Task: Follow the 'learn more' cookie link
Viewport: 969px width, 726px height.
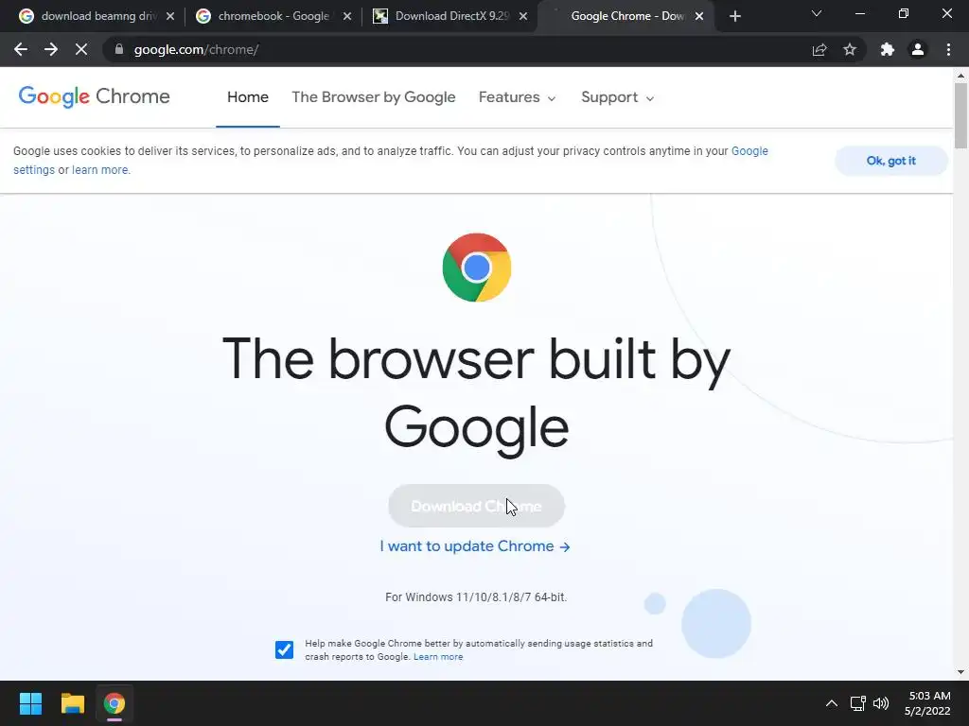Action: [100, 170]
